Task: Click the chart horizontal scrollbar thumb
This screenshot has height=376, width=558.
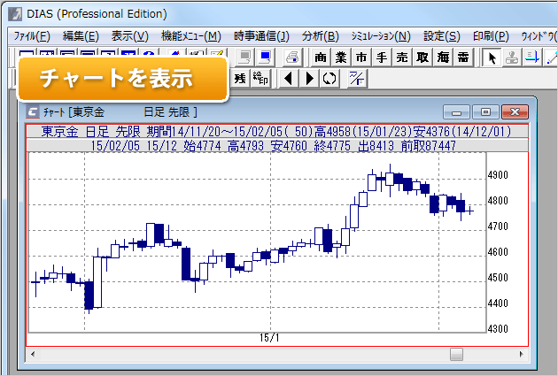Action: [456, 354]
